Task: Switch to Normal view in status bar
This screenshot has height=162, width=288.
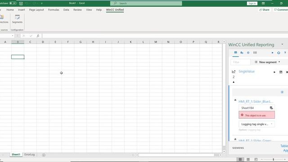Action: [x=240, y=159]
